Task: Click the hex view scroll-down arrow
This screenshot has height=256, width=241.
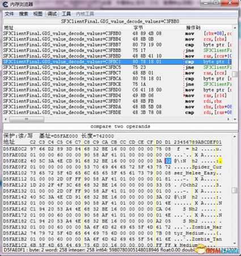Action: pyautogui.click(x=235, y=243)
